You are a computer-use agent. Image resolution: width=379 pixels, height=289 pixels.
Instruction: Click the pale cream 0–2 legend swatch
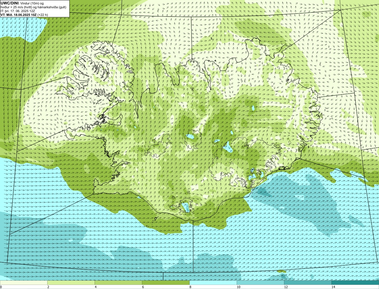24,282
